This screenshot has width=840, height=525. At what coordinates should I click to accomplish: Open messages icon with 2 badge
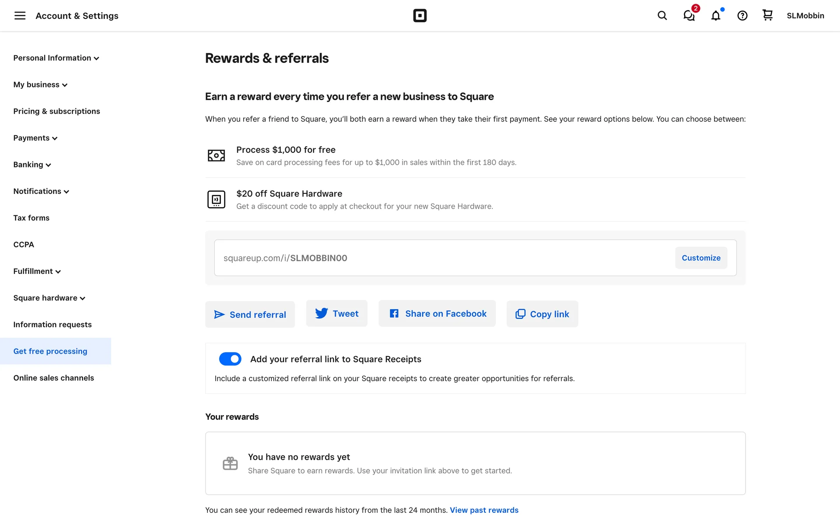[x=689, y=16]
